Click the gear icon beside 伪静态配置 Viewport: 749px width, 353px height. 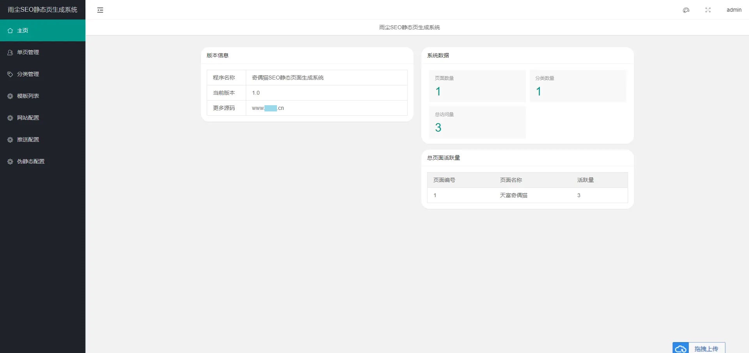(10, 161)
